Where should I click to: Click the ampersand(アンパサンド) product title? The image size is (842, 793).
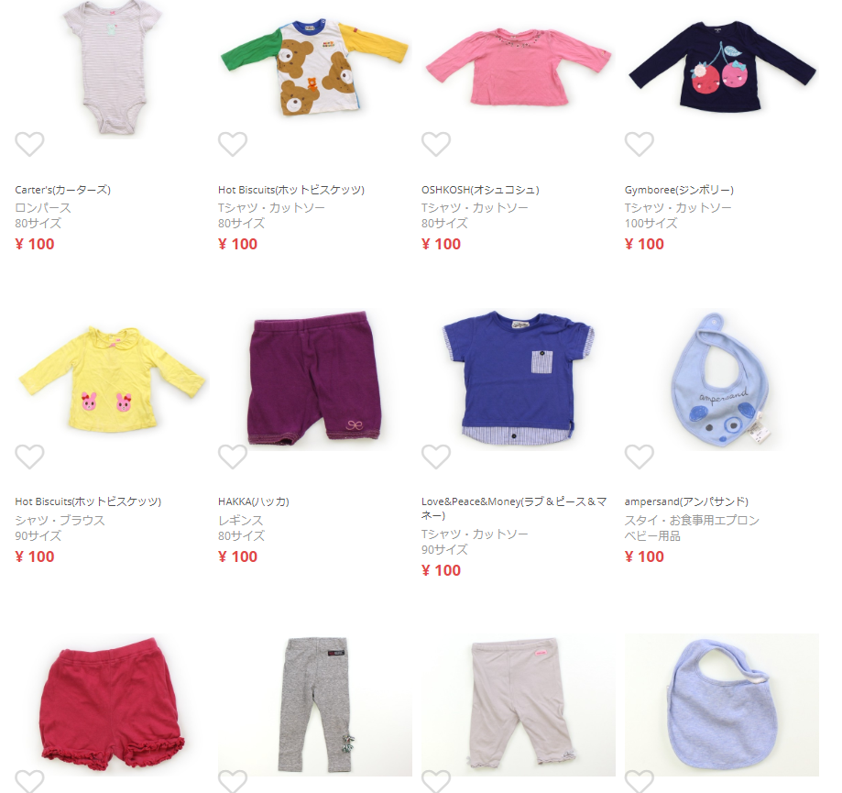(686, 501)
